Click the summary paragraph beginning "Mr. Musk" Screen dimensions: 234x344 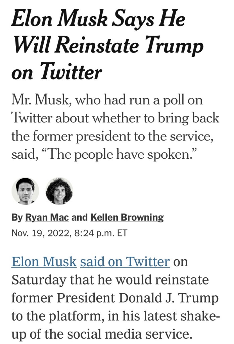[x=114, y=128]
